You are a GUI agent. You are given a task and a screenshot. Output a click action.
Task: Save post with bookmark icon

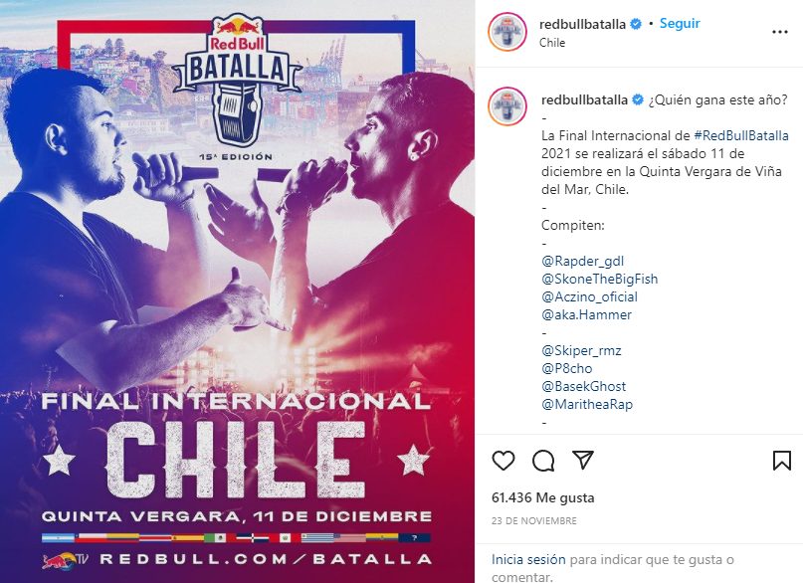tap(781, 461)
